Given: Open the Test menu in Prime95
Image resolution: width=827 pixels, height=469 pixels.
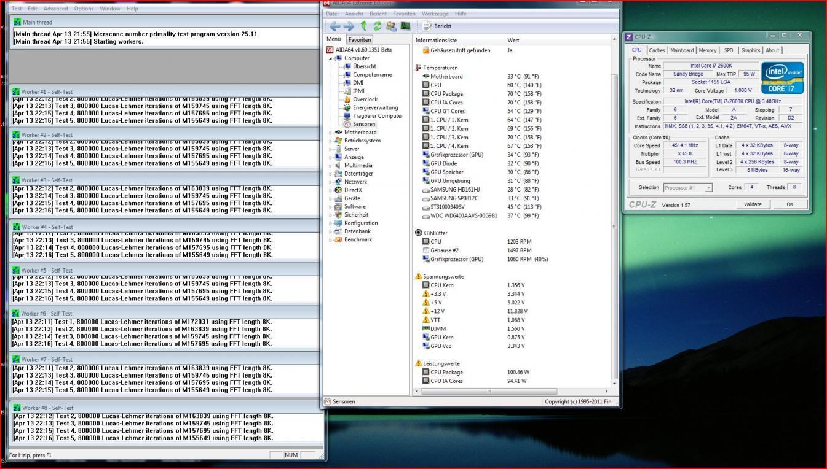Looking at the screenshot, I should click(17, 9).
